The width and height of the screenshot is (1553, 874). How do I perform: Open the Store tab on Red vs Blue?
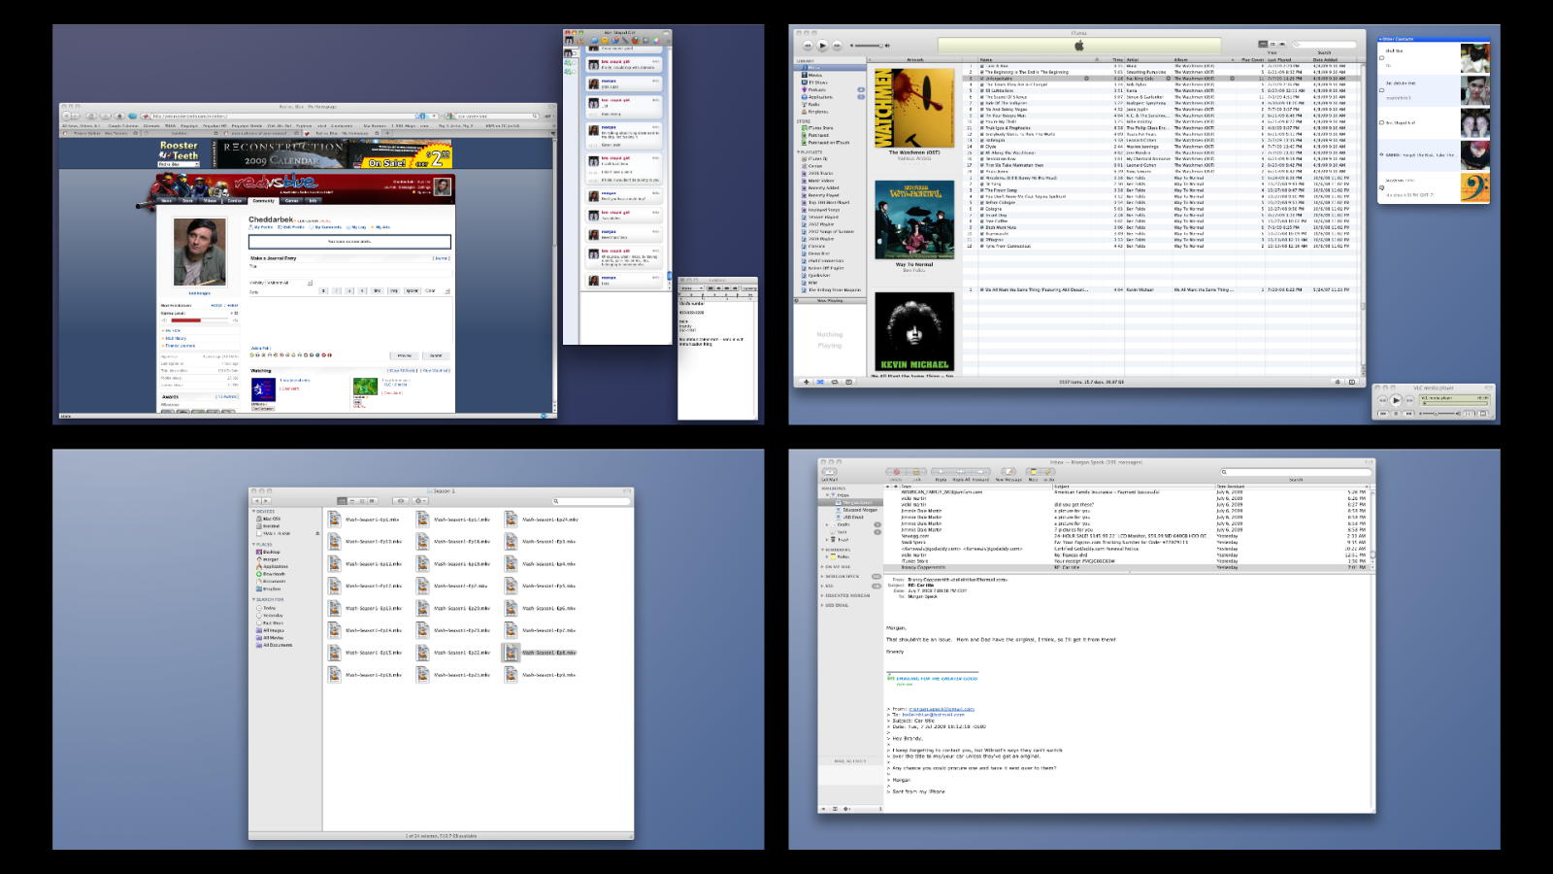[x=188, y=201]
